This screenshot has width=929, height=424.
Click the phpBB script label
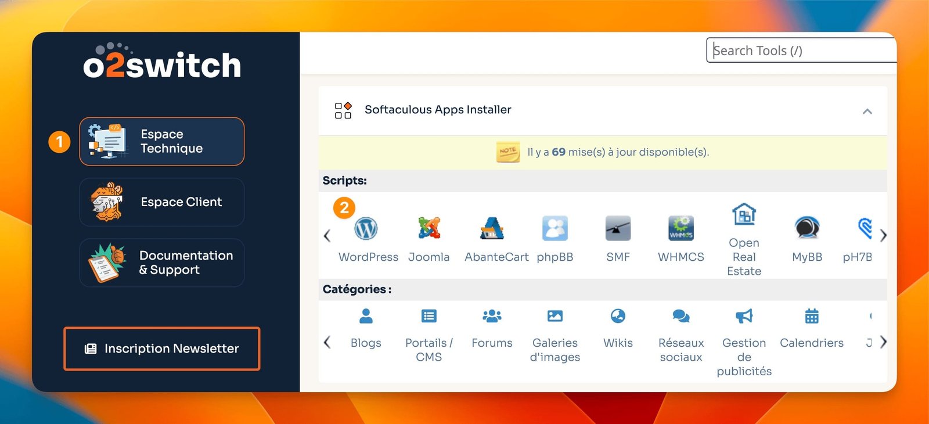coord(555,257)
